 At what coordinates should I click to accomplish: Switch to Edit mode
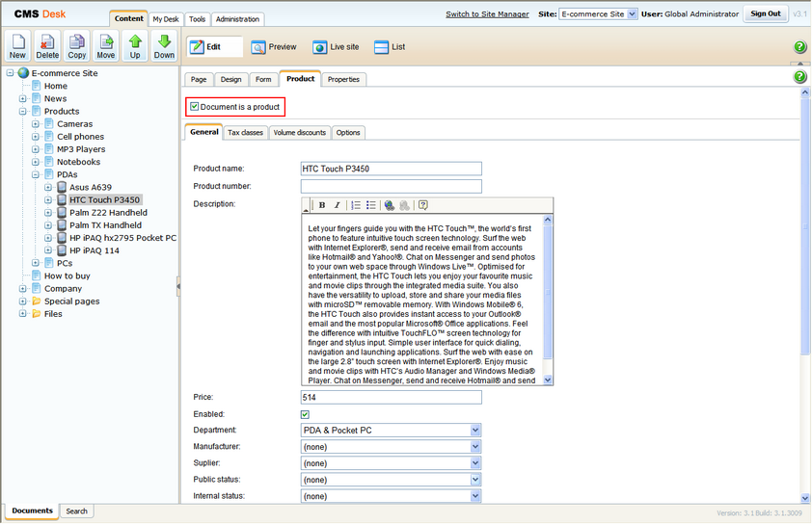pyautogui.click(x=214, y=47)
